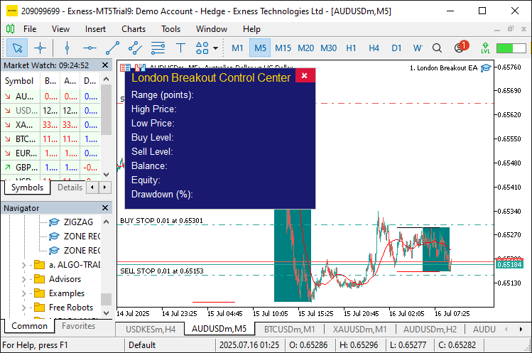Open the Tools menu
Screen dimensions: 532x353
click(x=170, y=29)
